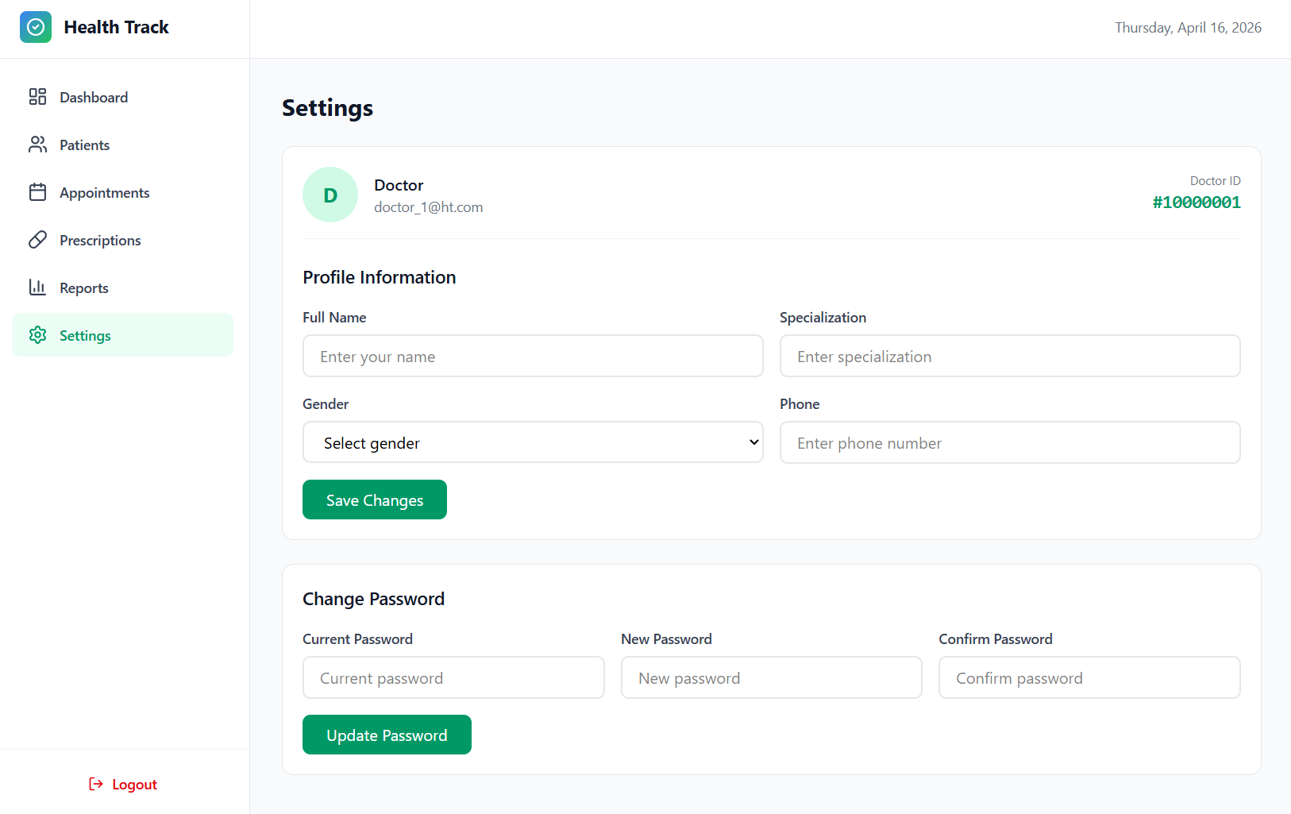Open Patients in the sidebar

(x=84, y=145)
